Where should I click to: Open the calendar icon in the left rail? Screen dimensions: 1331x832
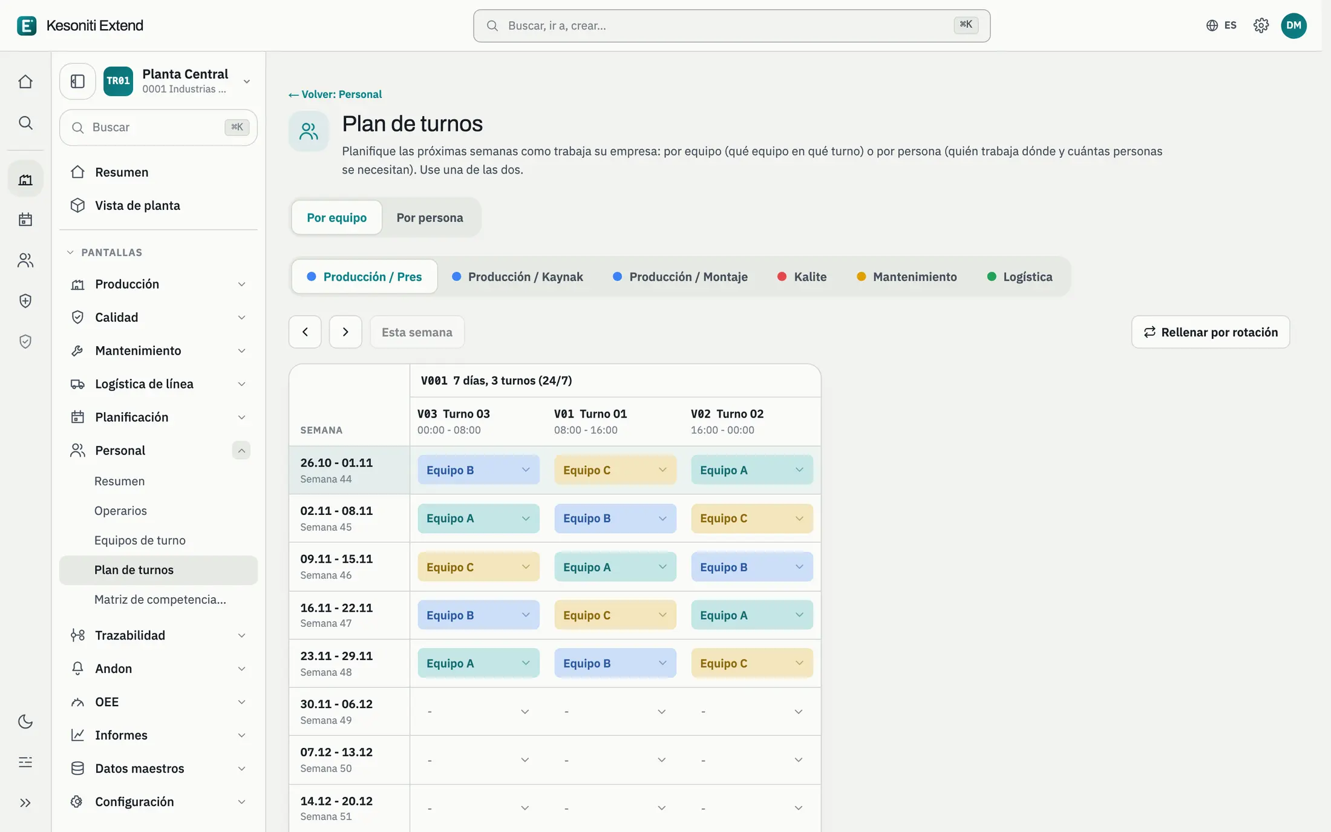[25, 219]
